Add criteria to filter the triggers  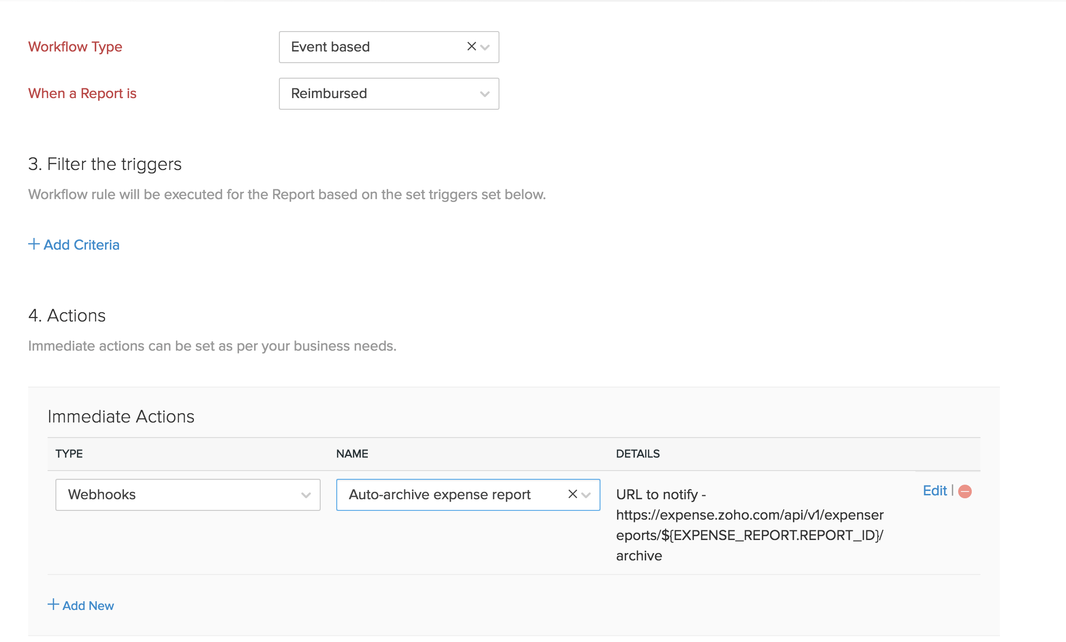81,244
